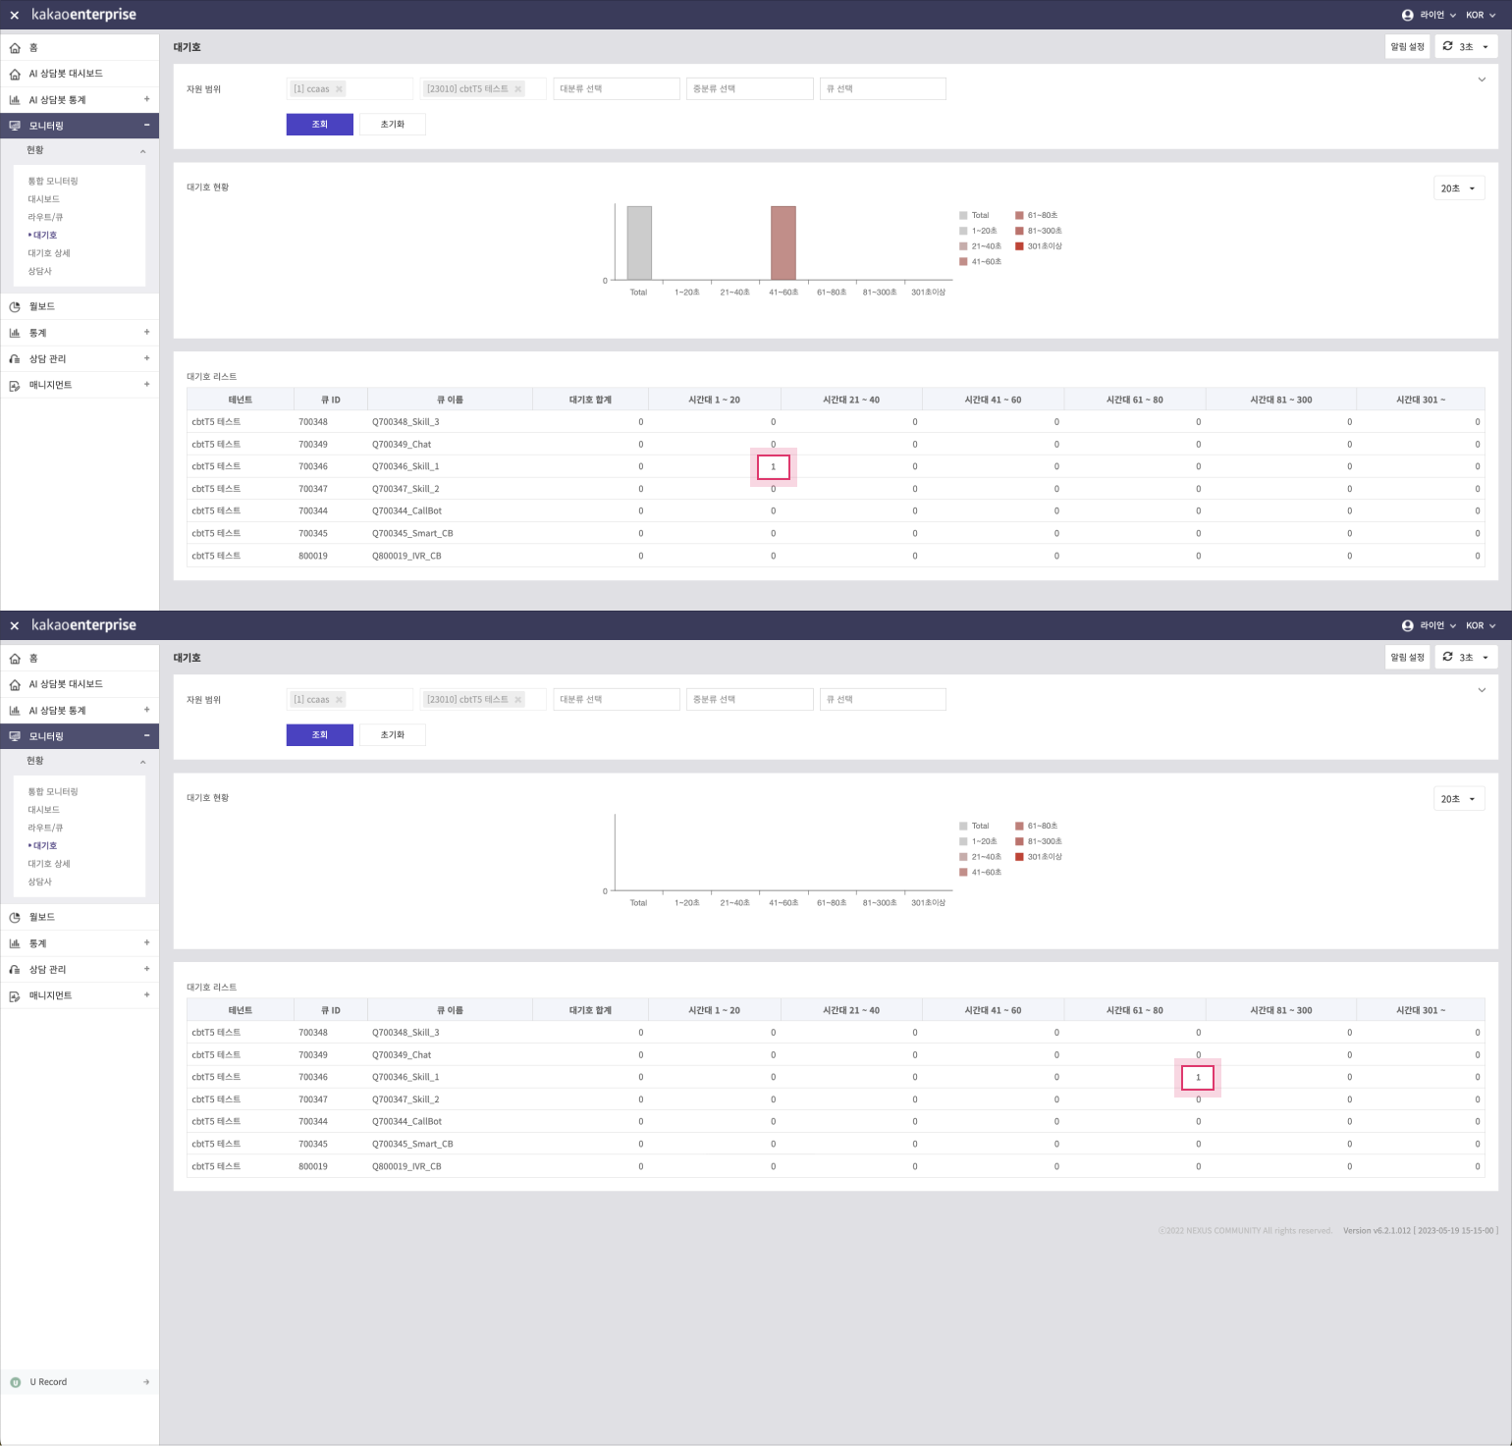1512x1446 pixels.
Task: Click the home icon in upper sidebar
Action: click(x=15, y=48)
